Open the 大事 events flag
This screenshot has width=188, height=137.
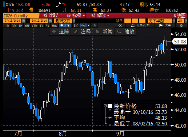165,26
